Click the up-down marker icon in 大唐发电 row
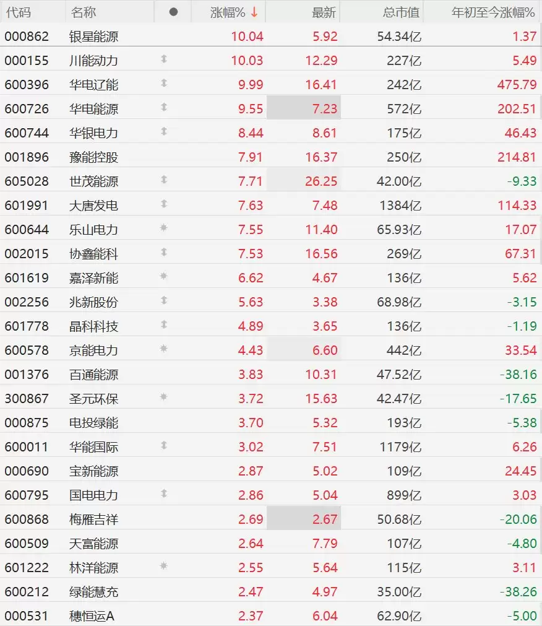This screenshot has width=542, height=626. (164, 204)
